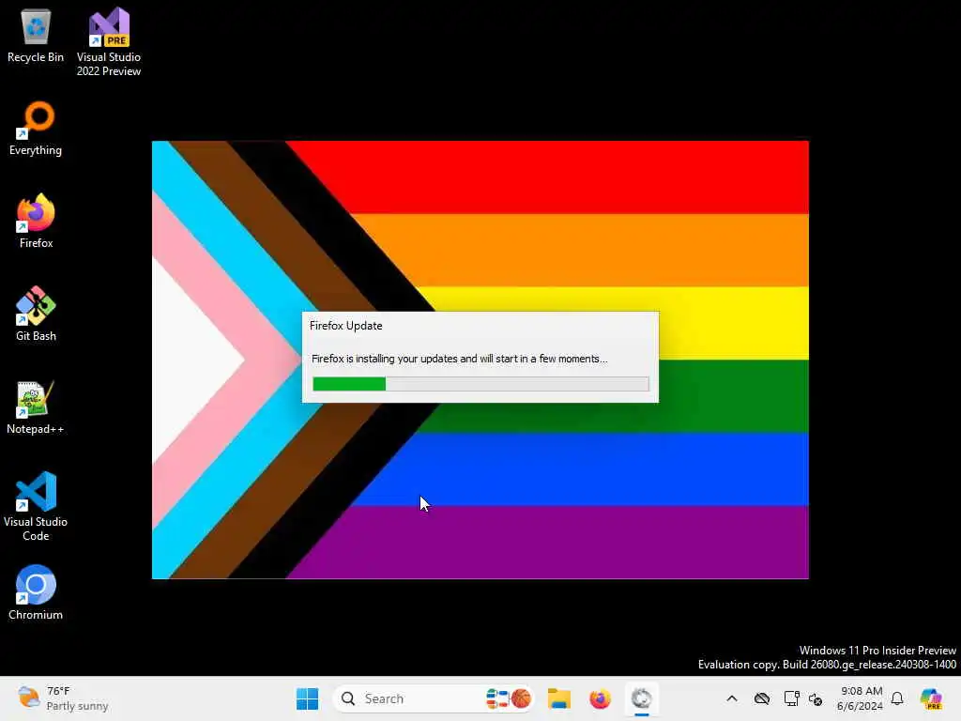Screen dimensions: 961x721
Task: Select the Everything desktop shortcut
Action: pos(36,129)
